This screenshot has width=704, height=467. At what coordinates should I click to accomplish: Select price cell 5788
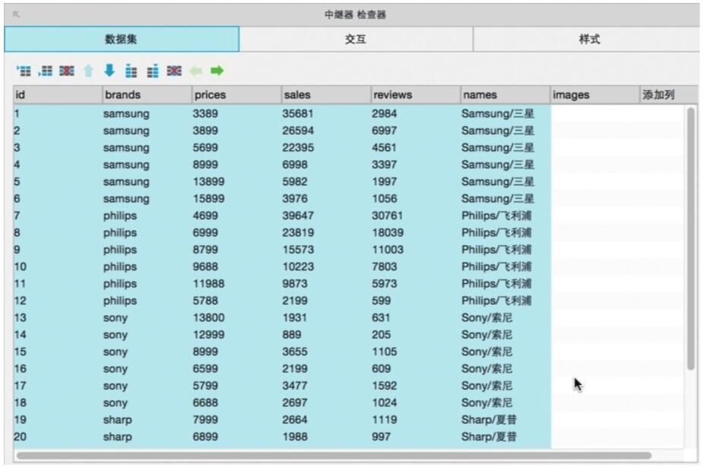[x=205, y=301]
